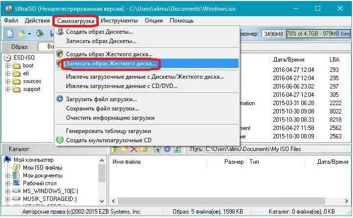Expand the boot folder node
This screenshot has height=218, width=353.
(x=7, y=65)
